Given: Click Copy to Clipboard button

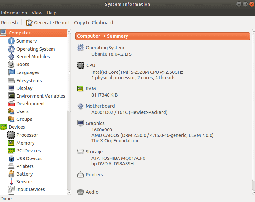Looking at the screenshot, I should [x=93, y=23].
